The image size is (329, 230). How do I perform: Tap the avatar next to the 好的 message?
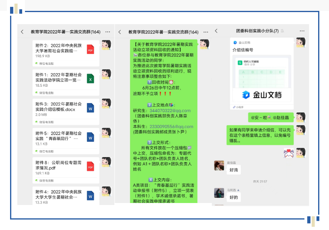click(x=219, y=193)
